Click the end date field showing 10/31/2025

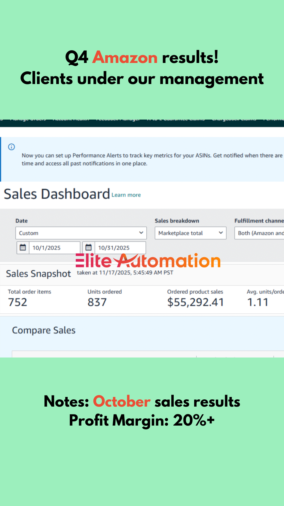click(x=120, y=248)
